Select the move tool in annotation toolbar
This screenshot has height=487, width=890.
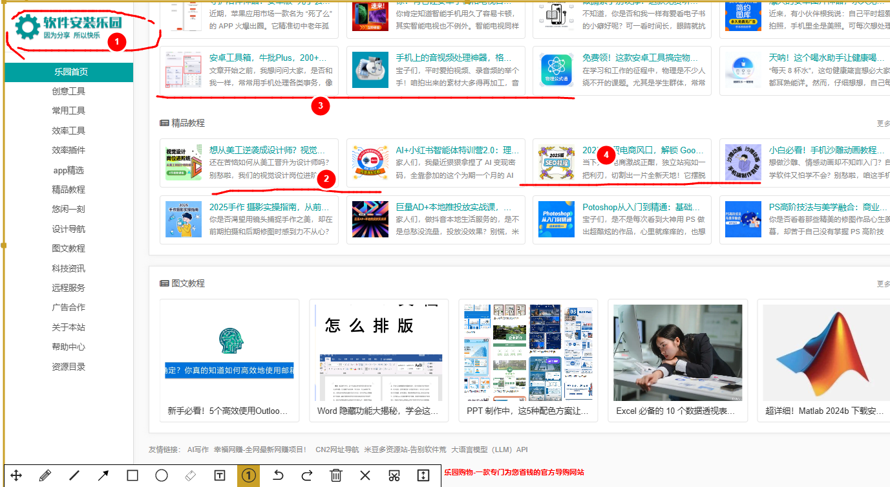pyautogui.click(x=16, y=476)
